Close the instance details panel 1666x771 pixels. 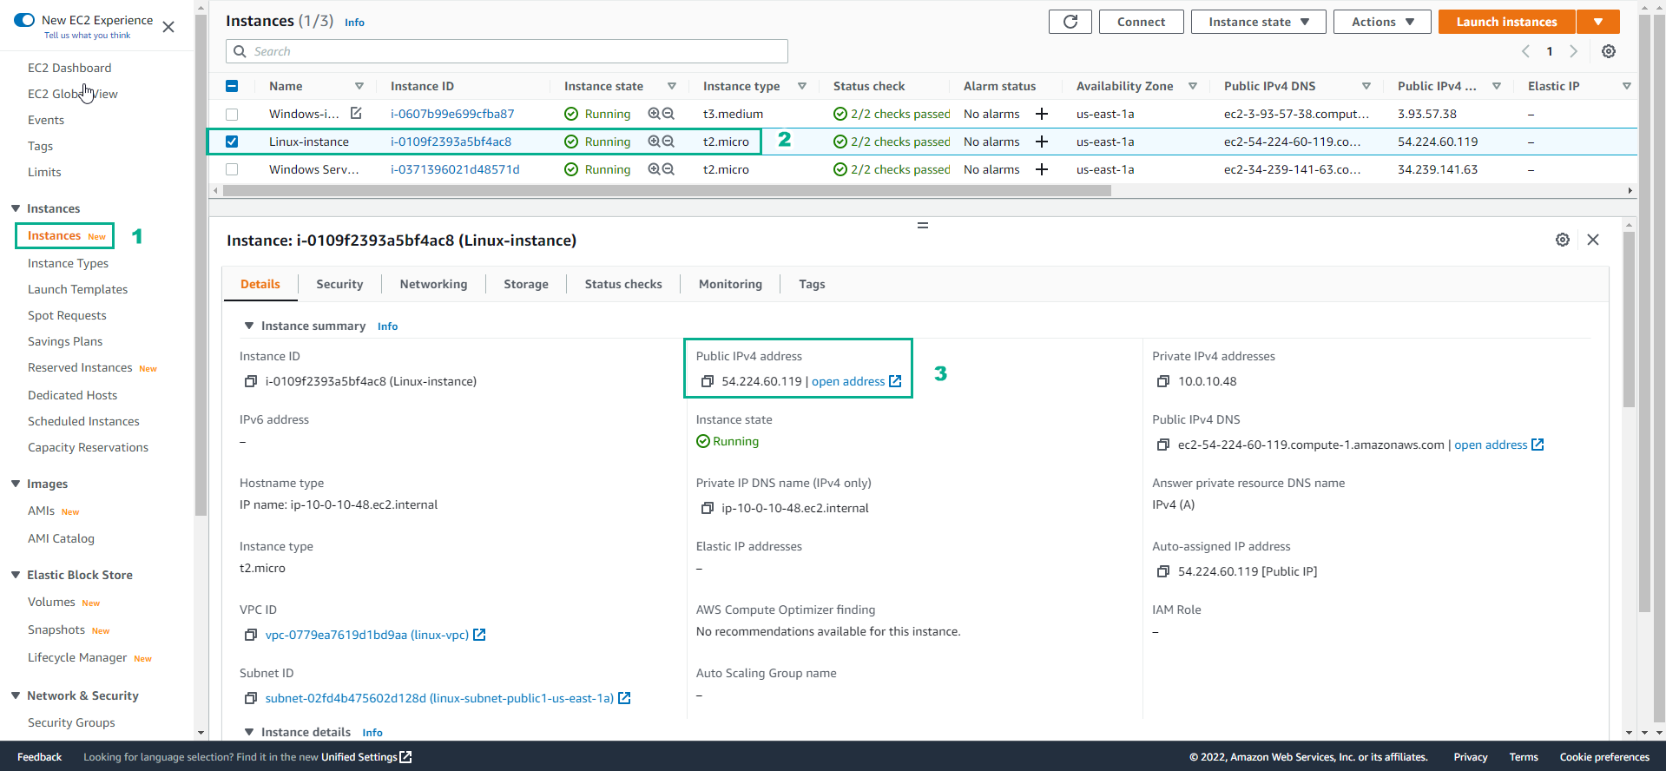pos(1592,240)
